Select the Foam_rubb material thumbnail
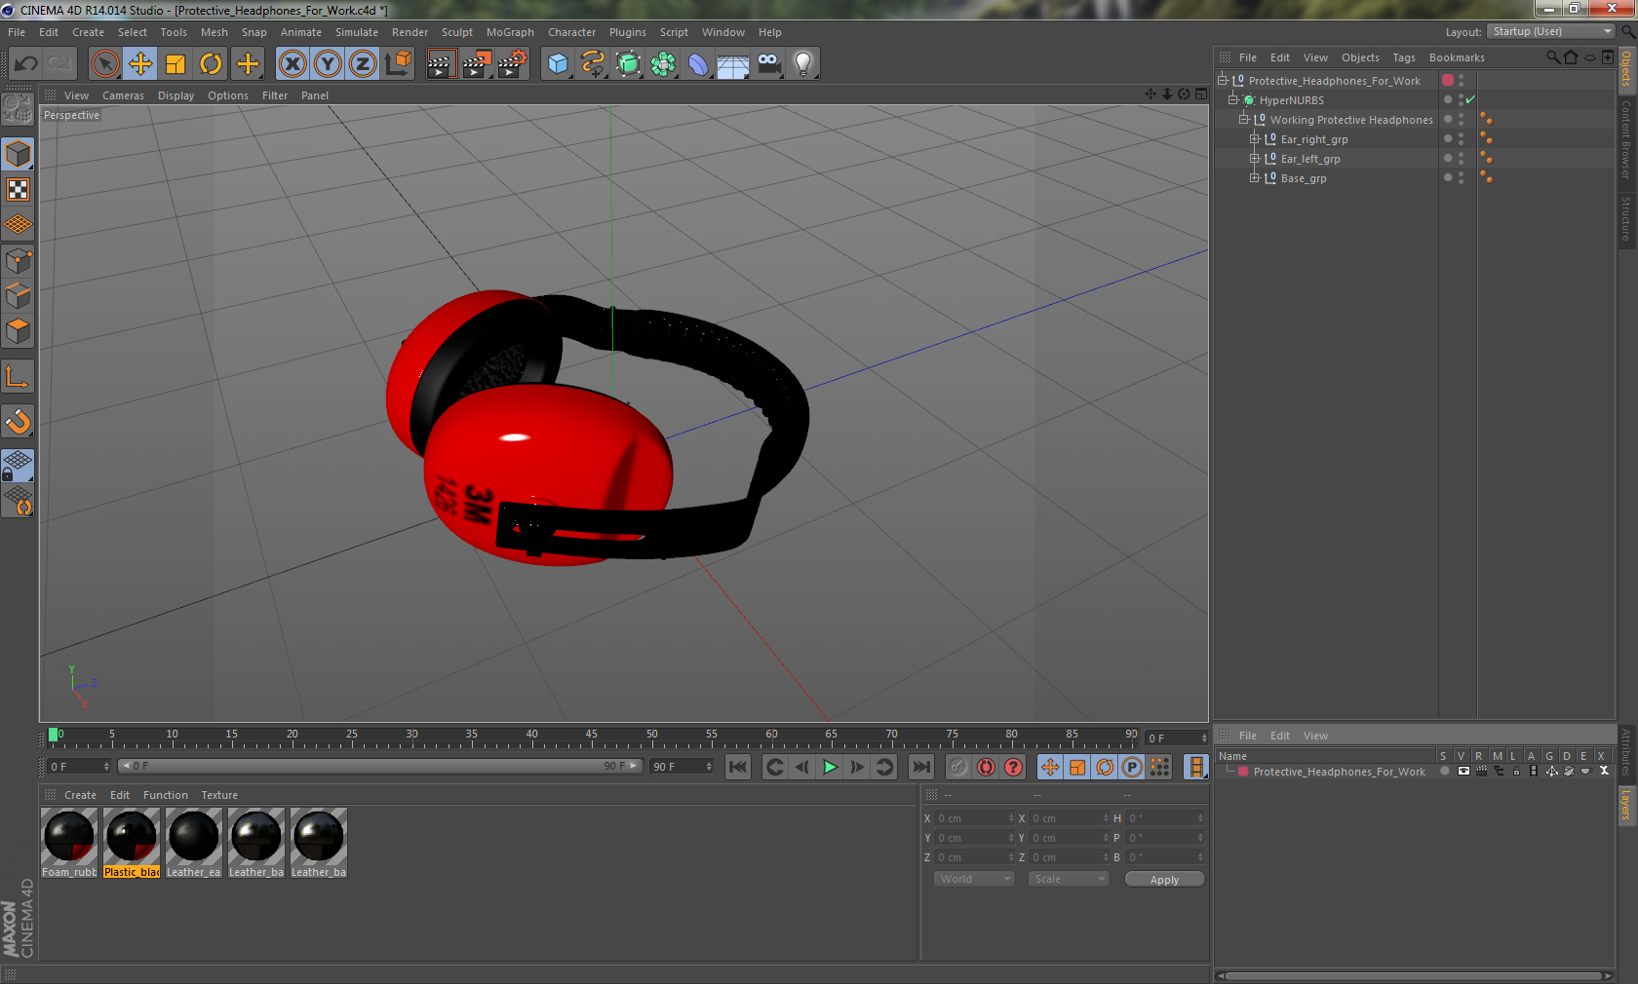The image size is (1638, 984). click(x=69, y=836)
